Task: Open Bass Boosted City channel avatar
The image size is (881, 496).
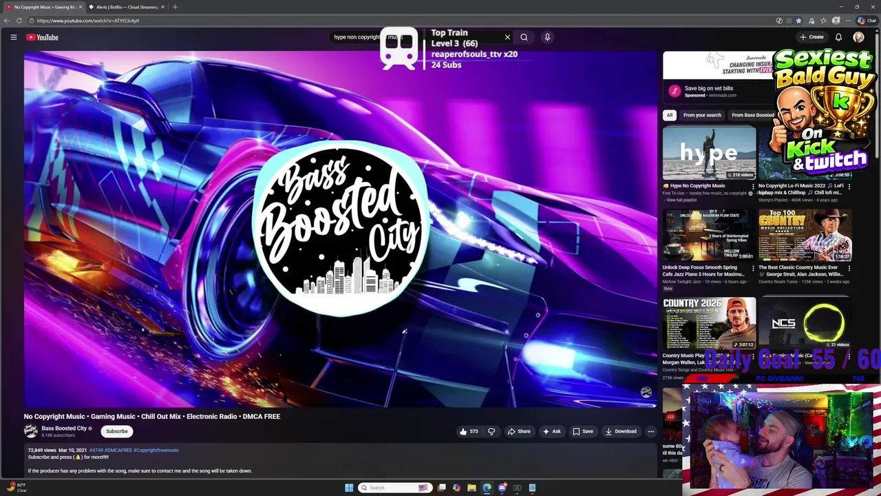Action: pyautogui.click(x=31, y=431)
